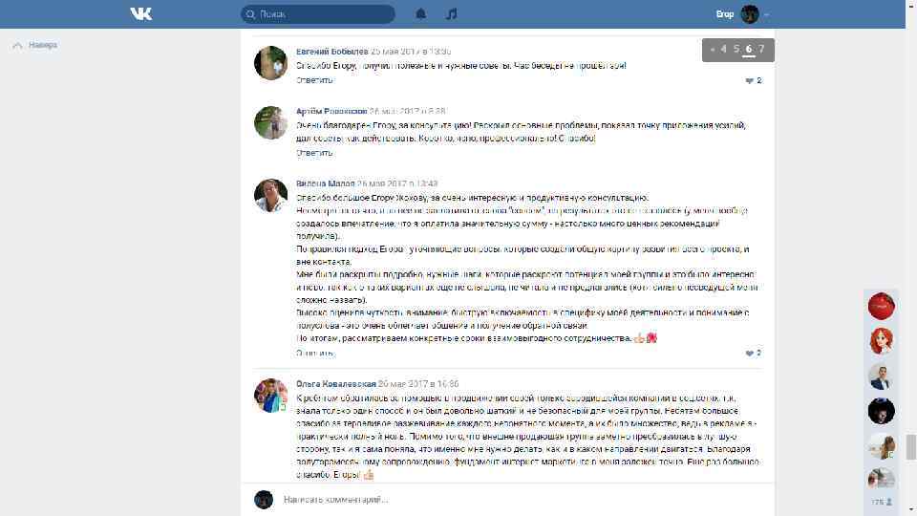Go to previous pages with the pagination arrow

coord(712,50)
